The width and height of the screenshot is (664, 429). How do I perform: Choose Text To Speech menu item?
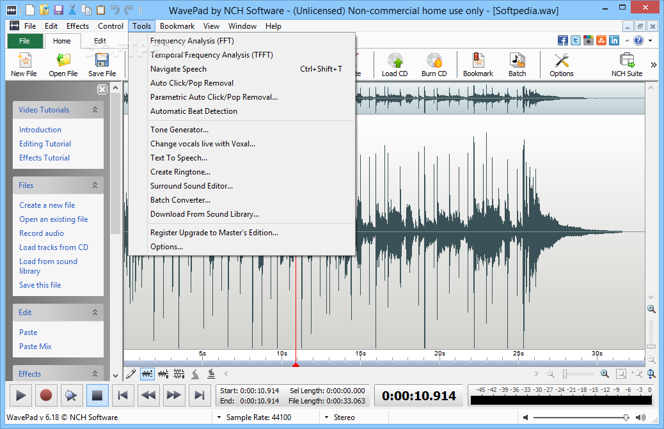click(x=178, y=158)
